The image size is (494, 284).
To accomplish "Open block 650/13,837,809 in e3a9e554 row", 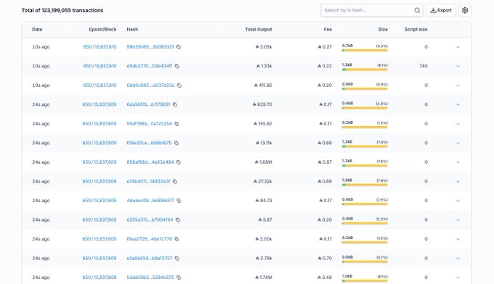I will click(x=100, y=258).
